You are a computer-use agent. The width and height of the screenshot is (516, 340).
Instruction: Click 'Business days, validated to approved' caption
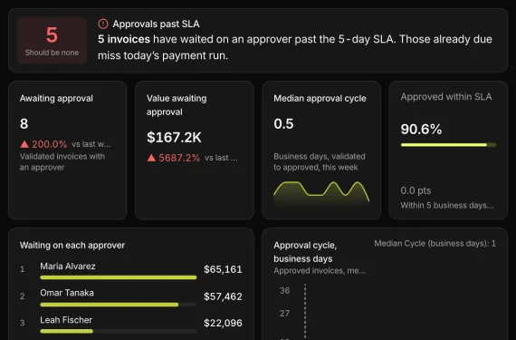pos(320,161)
